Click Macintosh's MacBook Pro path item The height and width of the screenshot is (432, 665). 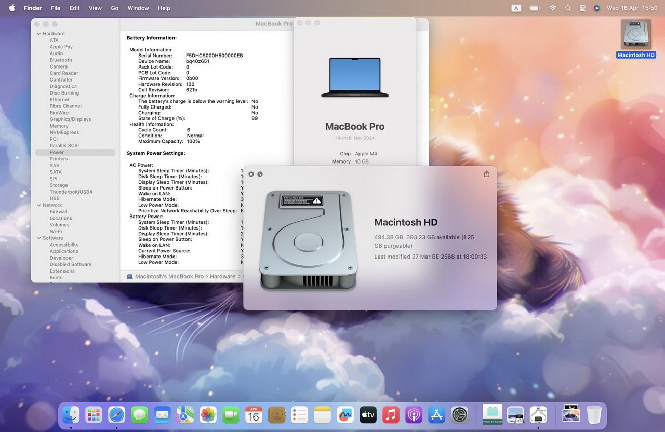pos(165,277)
